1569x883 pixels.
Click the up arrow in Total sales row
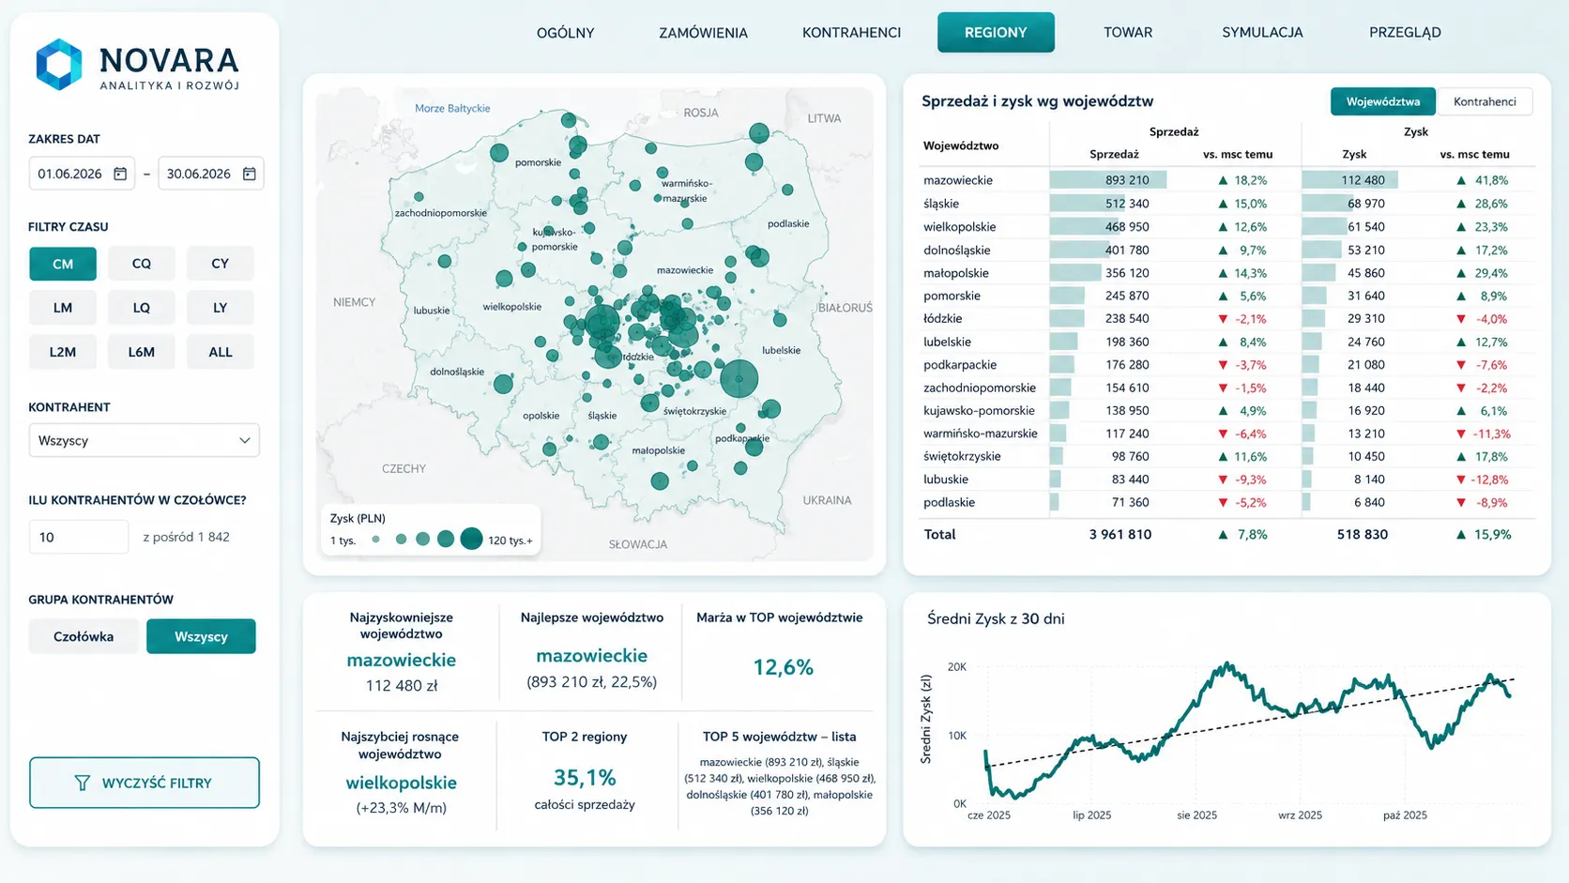coord(1223,535)
